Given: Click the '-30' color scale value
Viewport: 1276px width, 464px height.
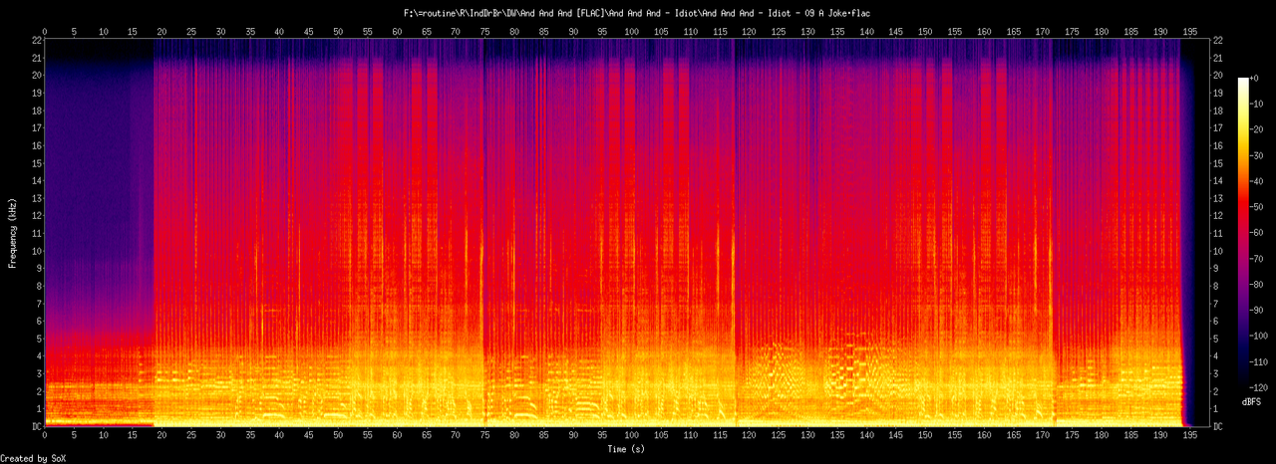Looking at the screenshot, I should pos(1258,156).
